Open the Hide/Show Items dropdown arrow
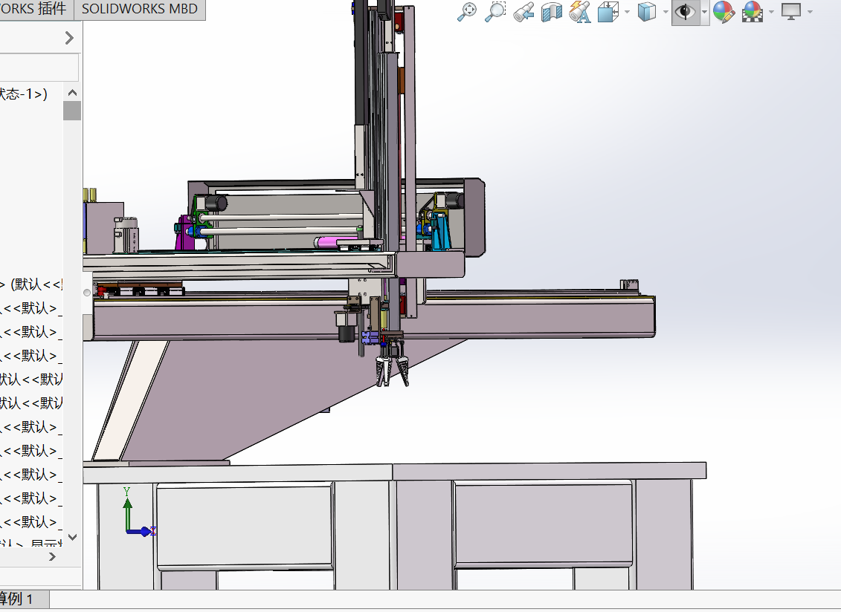 704,12
